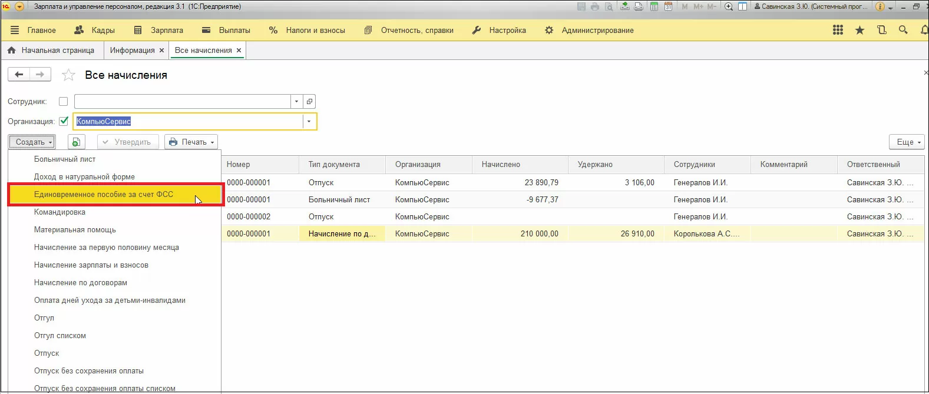Viewport: 929px width, 394px height.
Task: Enable the Сотрудник filter checkbox
Action: pos(64,102)
